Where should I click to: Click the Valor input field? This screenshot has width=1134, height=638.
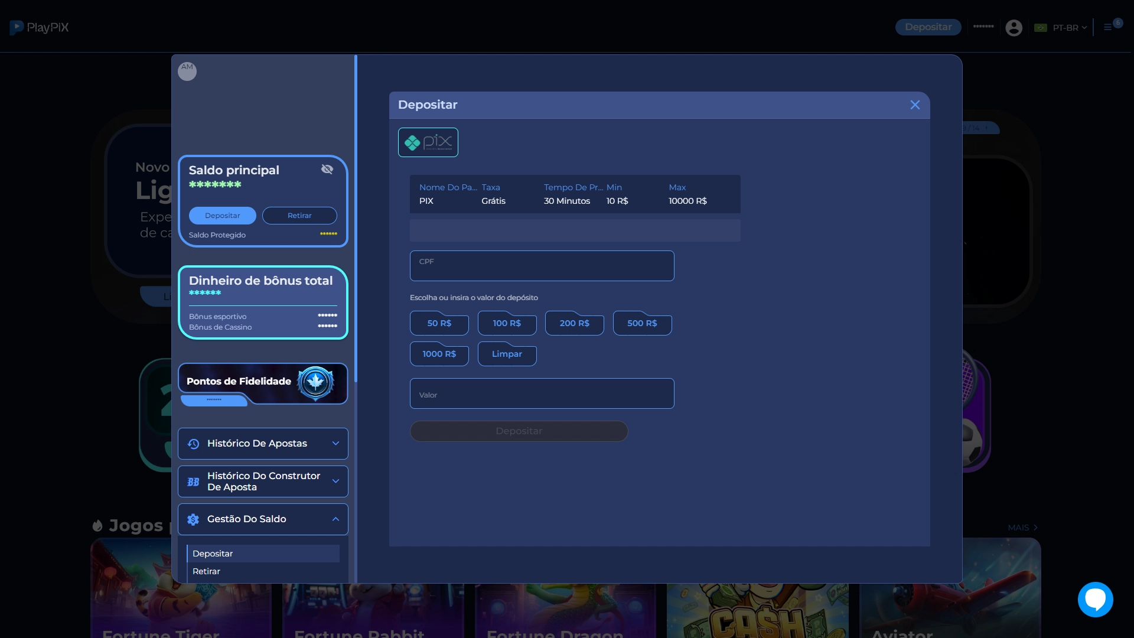point(542,393)
